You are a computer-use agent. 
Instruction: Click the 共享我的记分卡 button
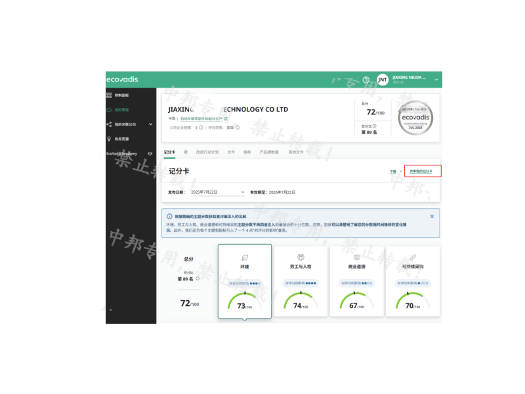(423, 171)
